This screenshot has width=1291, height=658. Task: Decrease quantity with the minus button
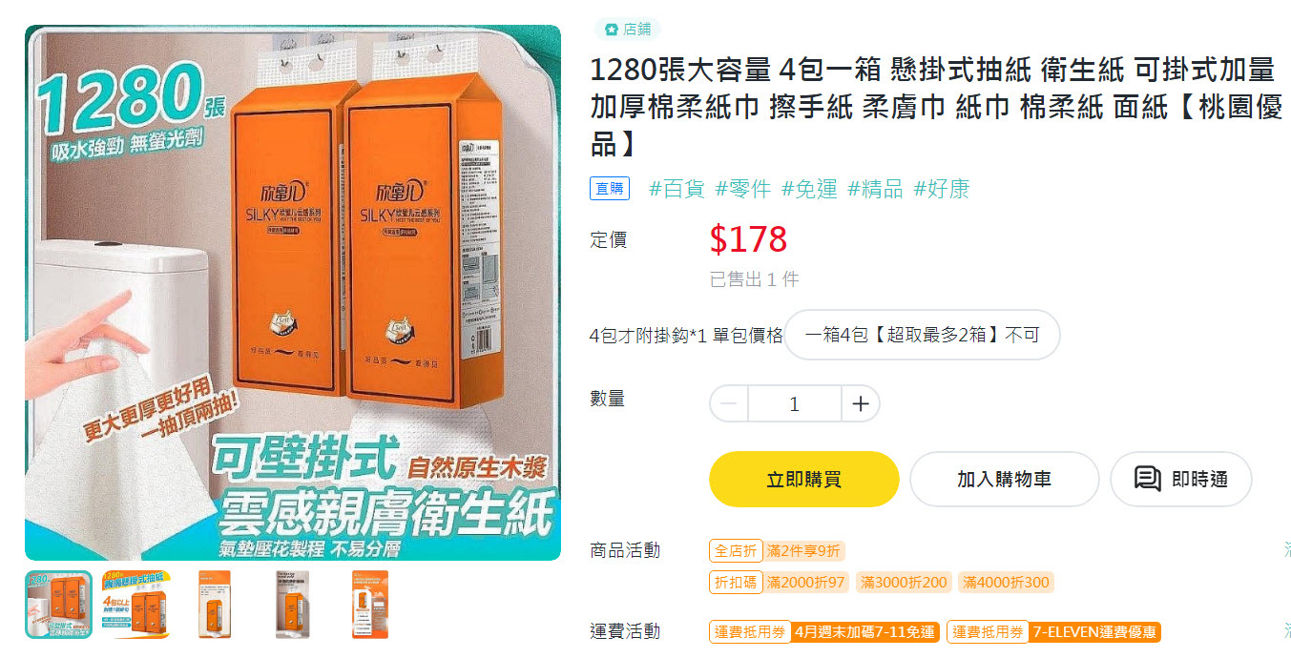point(729,404)
